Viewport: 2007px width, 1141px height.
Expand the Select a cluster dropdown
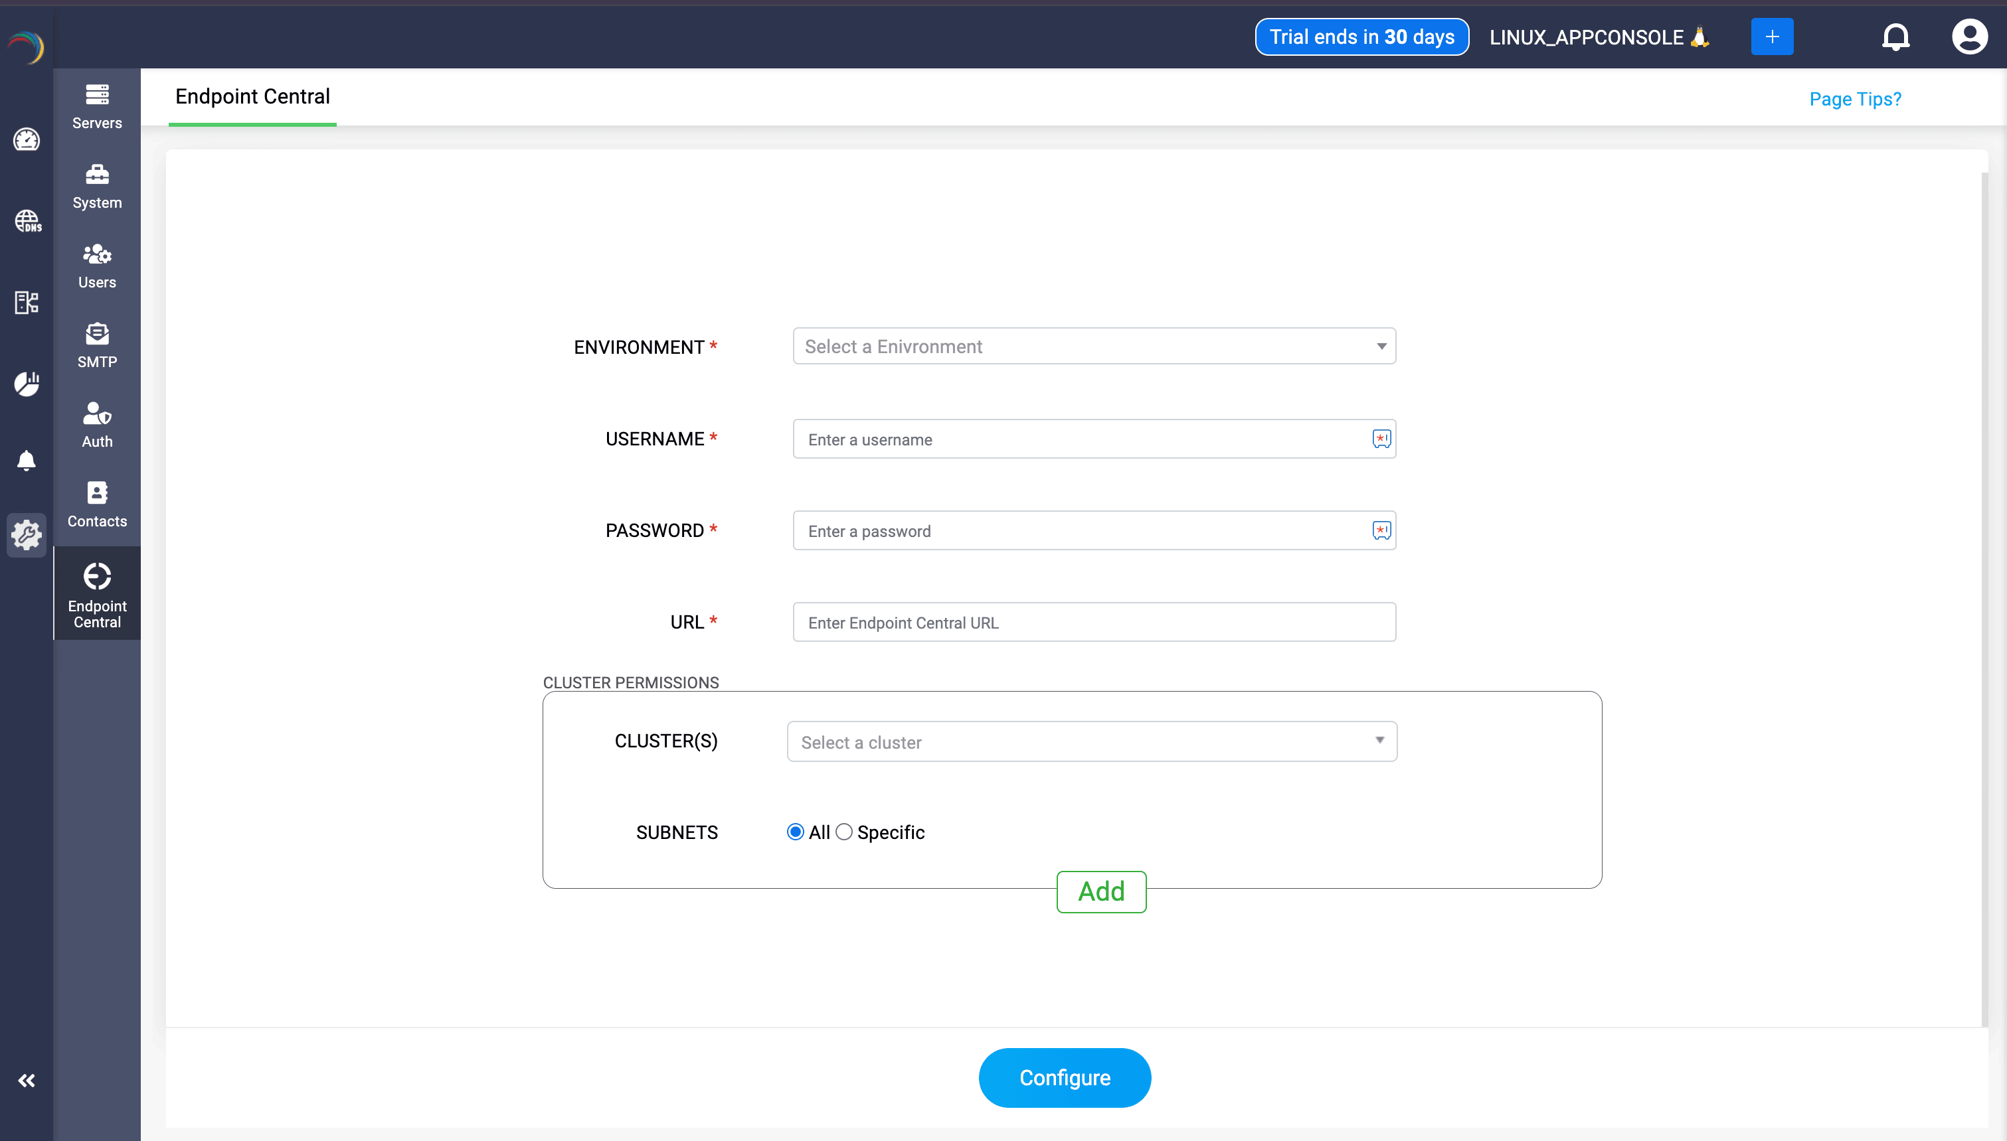coord(1091,741)
